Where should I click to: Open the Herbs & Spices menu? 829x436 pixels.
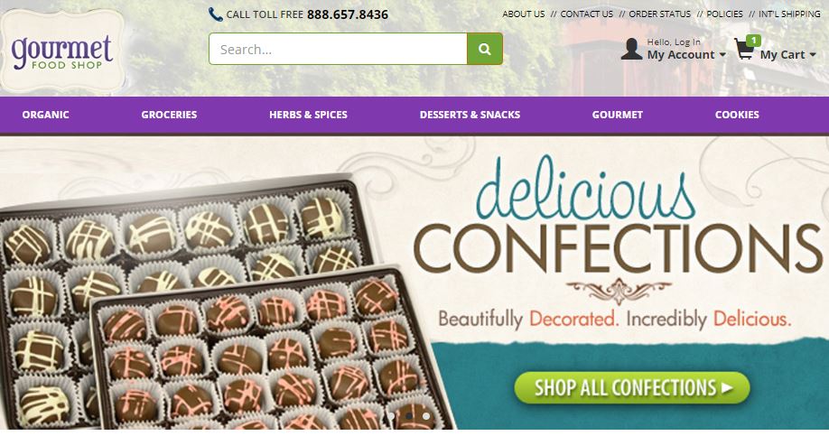(x=308, y=115)
